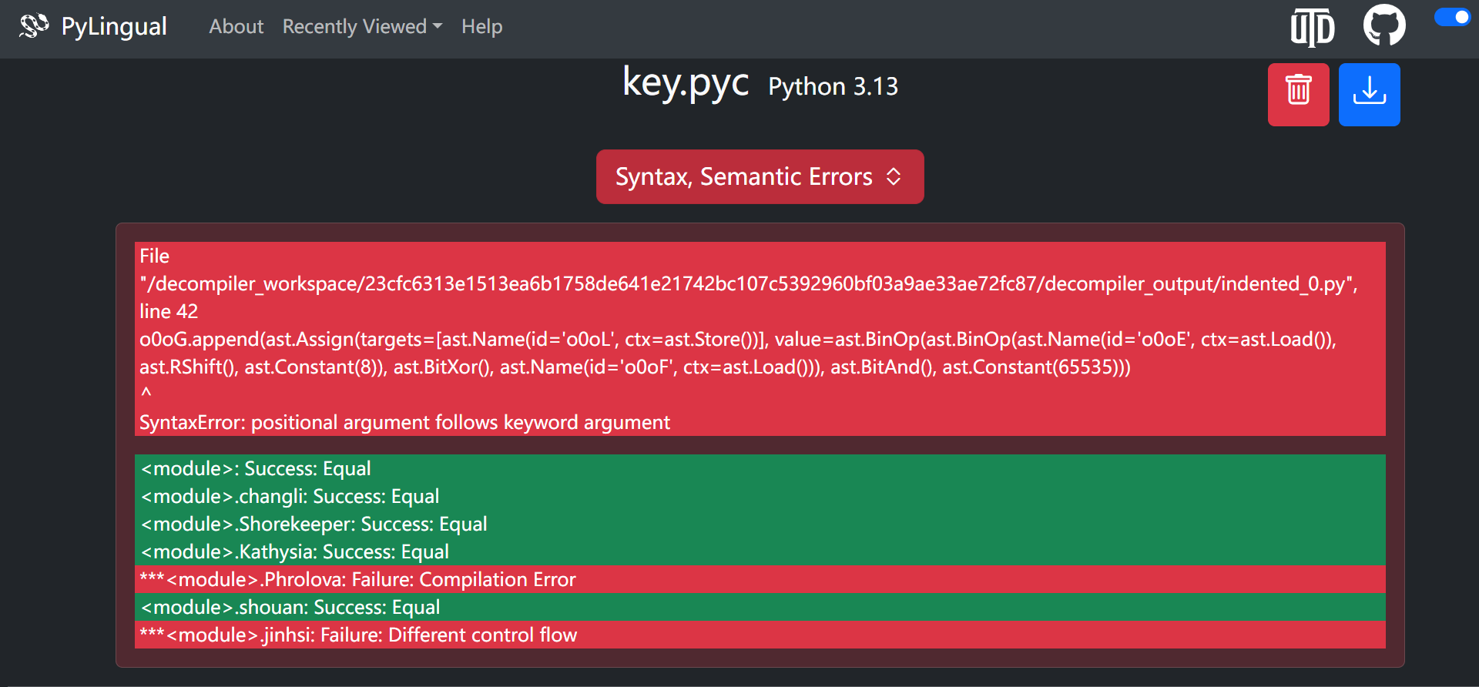Download the decompiled file
This screenshot has width=1479, height=687.
[x=1369, y=94]
